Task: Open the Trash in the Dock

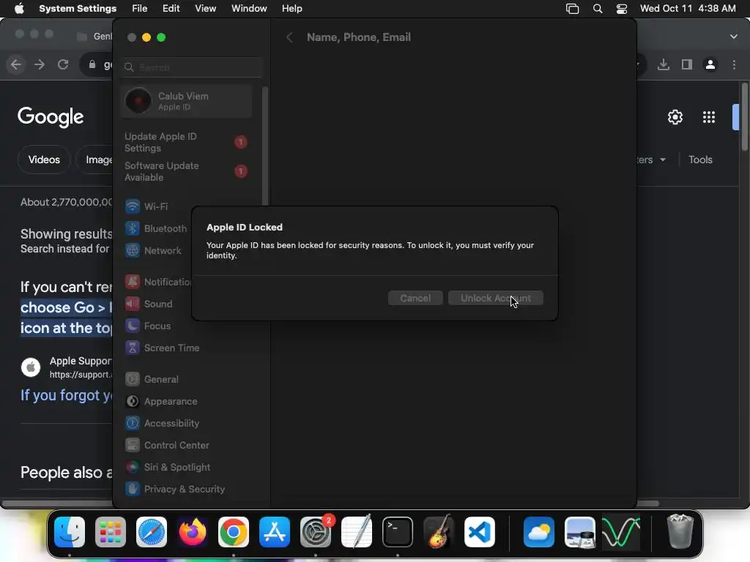Action: click(x=680, y=532)
